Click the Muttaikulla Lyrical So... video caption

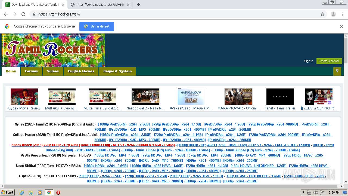[102, 108]
